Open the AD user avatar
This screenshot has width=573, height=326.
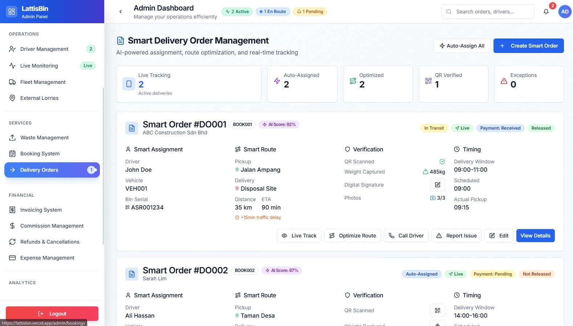(565, 12)
